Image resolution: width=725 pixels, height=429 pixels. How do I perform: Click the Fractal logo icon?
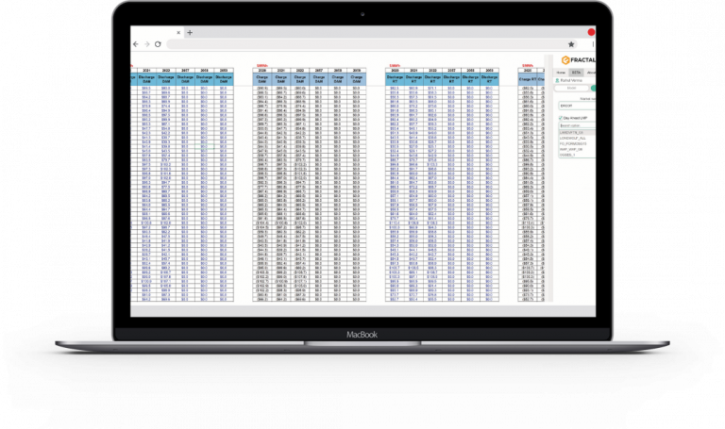(563, 59)
